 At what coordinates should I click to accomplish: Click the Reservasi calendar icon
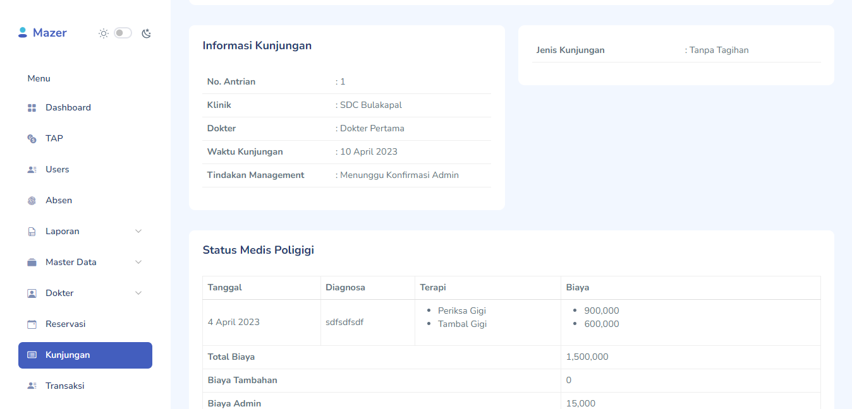click(32, 324)
